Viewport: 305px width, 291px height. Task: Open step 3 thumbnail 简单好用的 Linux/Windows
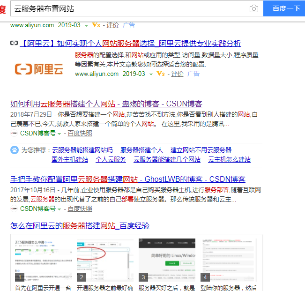point(167,260)
